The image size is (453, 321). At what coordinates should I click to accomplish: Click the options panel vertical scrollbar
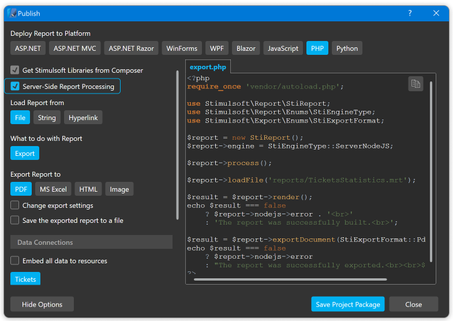[177, 145]
